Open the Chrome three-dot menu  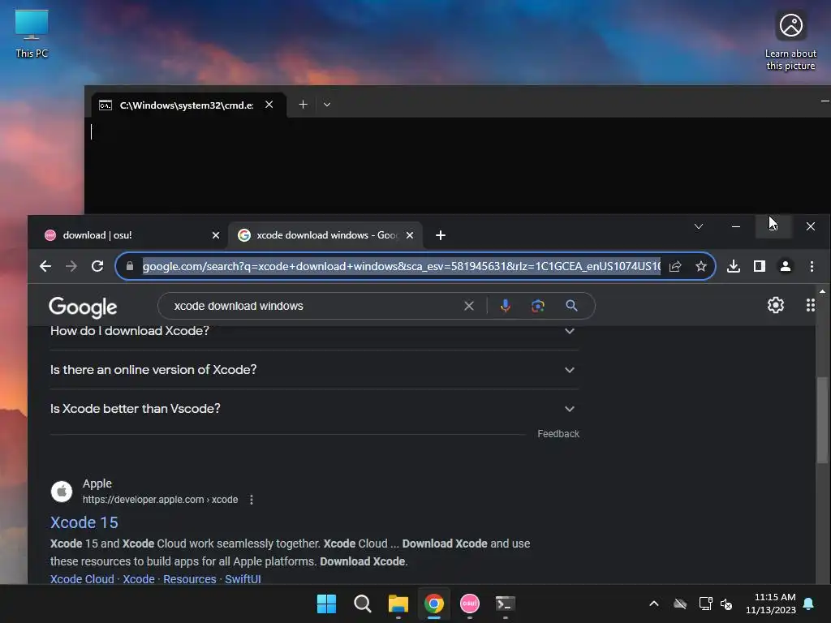click(x=812, y=266)
